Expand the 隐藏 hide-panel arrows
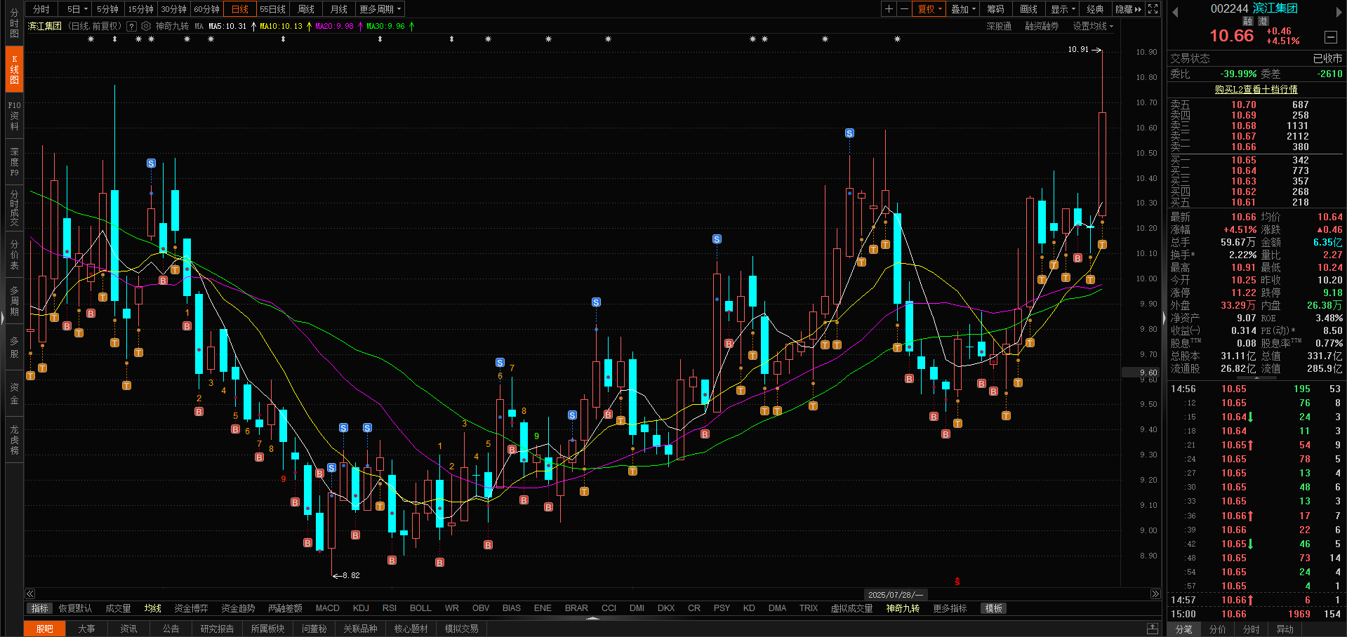 pyautogui.click(x=1128, y=9)
